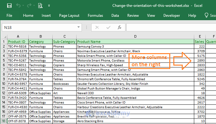Select the Developer ribbon tab

pyautogui.click(x=171, y=16)
